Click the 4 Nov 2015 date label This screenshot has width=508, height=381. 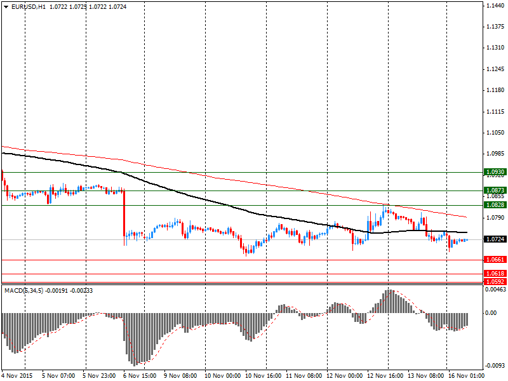(17, 376)
